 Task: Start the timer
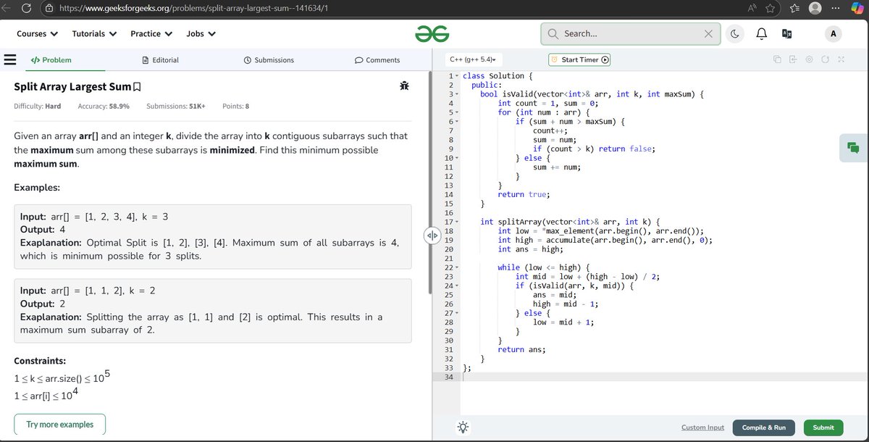point(579,59)
